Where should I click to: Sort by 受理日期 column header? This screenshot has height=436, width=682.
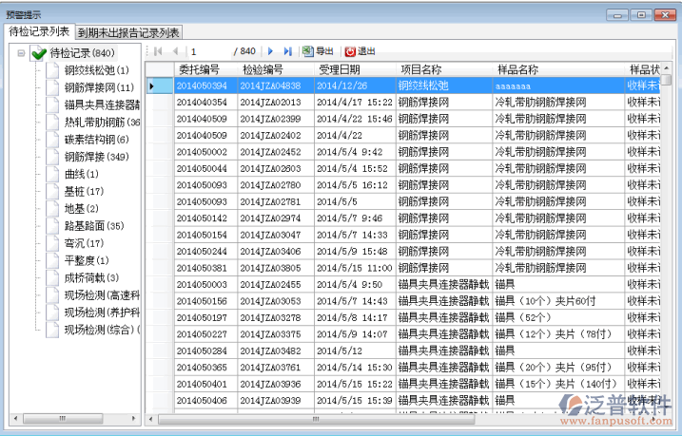(339, 69)
